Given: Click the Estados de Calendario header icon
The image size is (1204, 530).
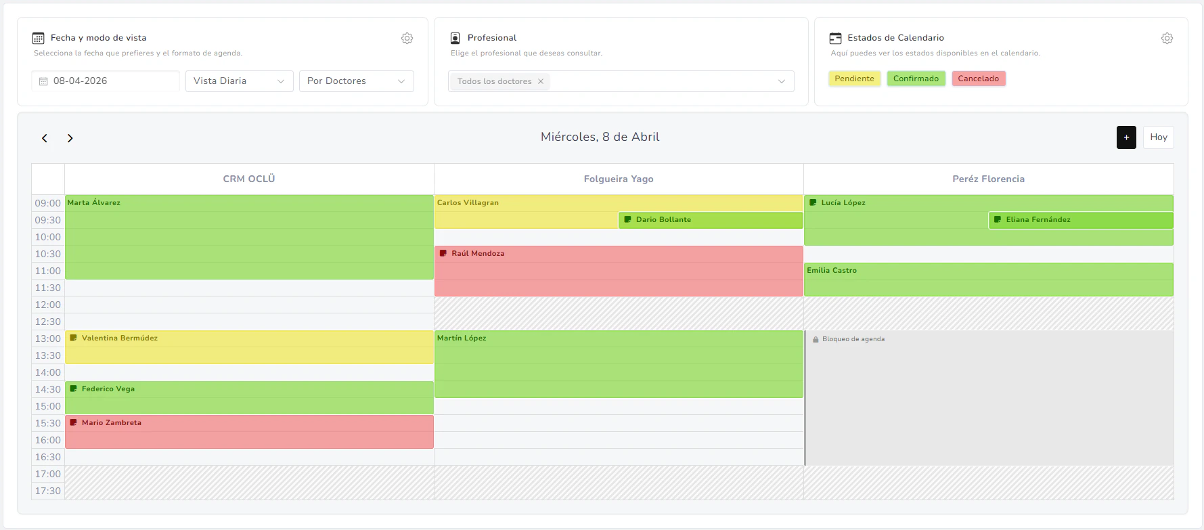Looking at the screenshot, I should click(x=836, y=38).
